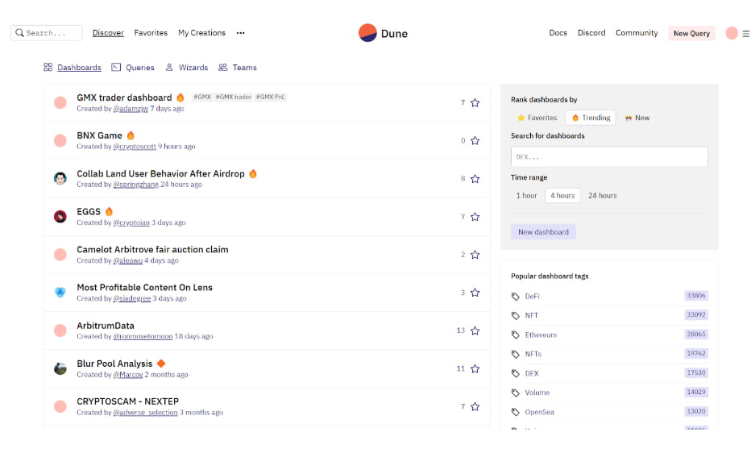The image size is (751, 449).
Task: Open the three-dots more menu
Action: 240,32
